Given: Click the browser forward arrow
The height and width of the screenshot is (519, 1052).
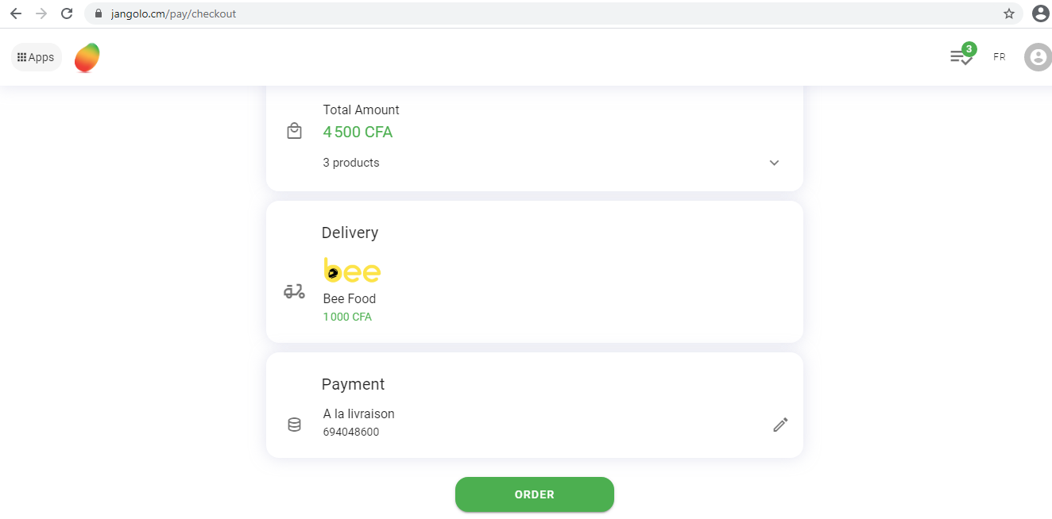Looking at the screenshot, I should point(41,13).
